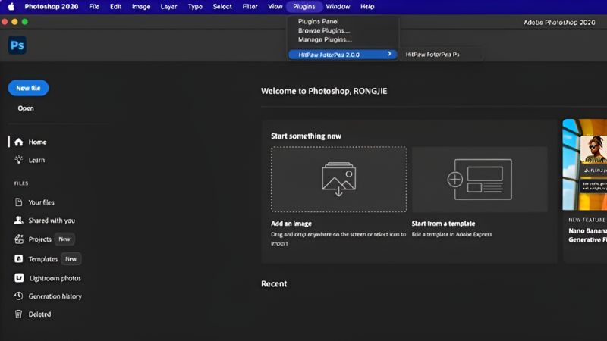Click the Start from a template title
This screenshot has width=607, height=341.
tap(443, 224)
